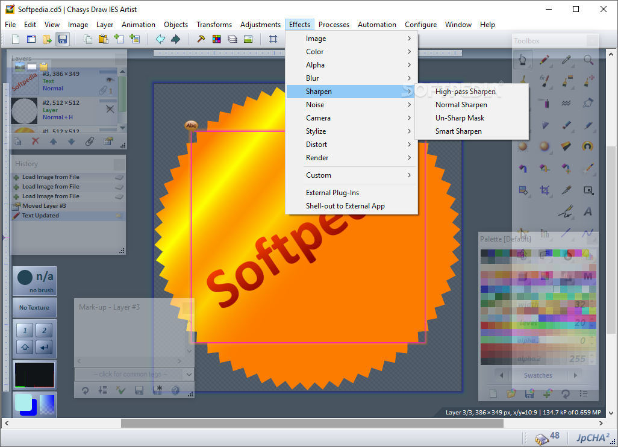Image resolution: width=618 pixels, height=447 pixels.
Task: Select External Plug-Ins menu entry
Action: pyautogui.click(x=352, y=192)
